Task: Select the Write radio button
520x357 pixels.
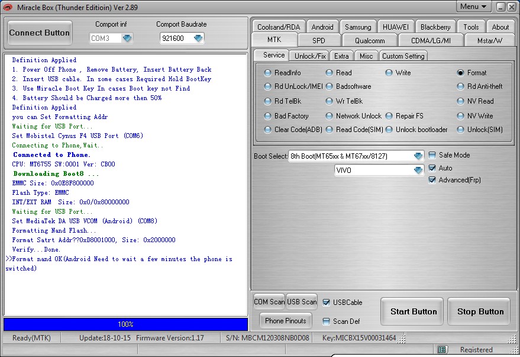Action: pos(389,73)
